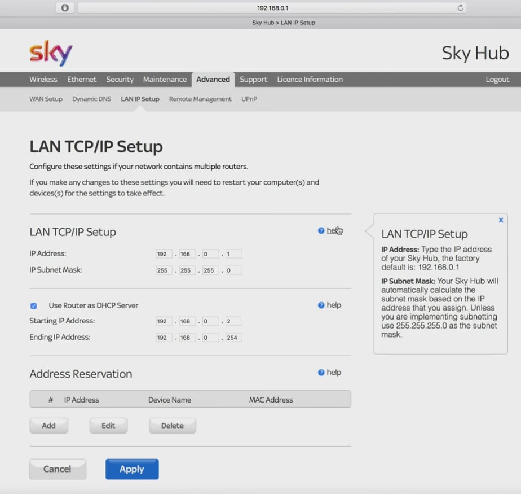Screen dimensions: 521x494
Task: Click the MAC Address column header
Action: coord(271,400)
